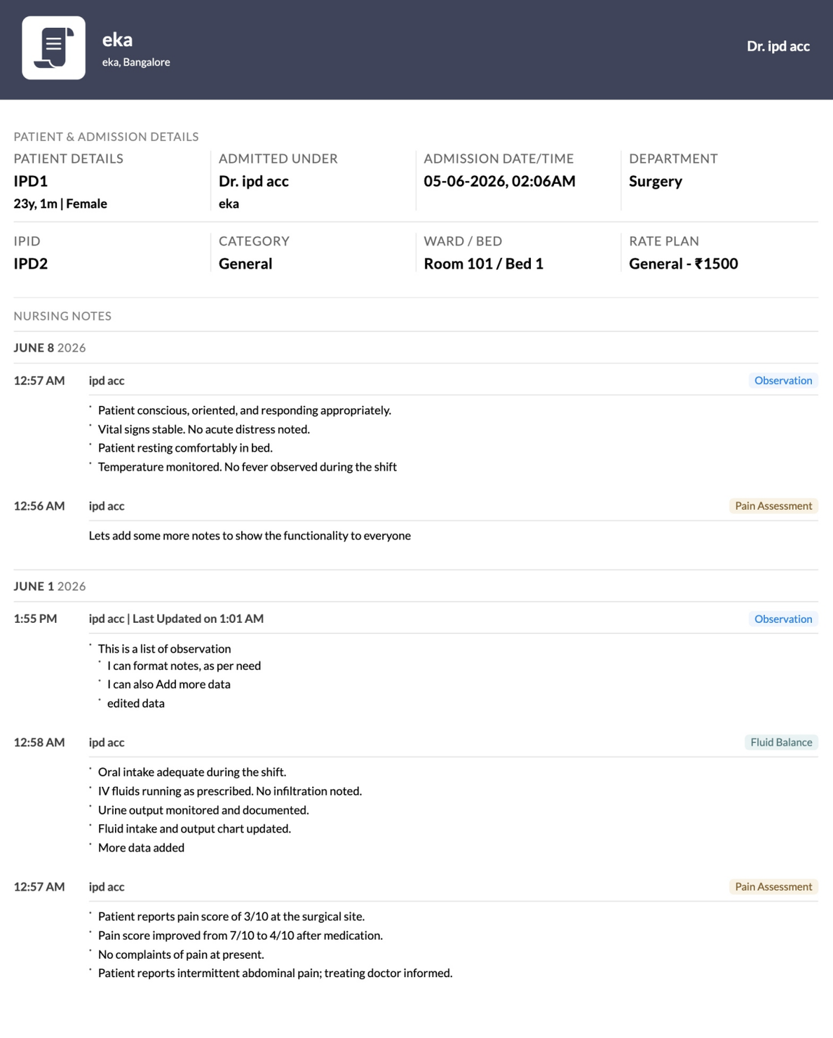Select the admission date 05-06-2026, 02:06AM
The height and width of the screenshot is (1038, 833).
click(x=499, y=181)
